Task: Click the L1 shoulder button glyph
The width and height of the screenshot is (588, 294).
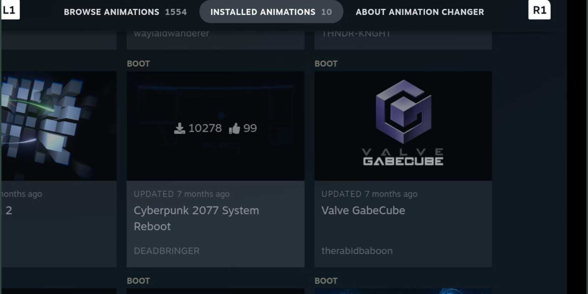Action: click(x=10, y=10)
